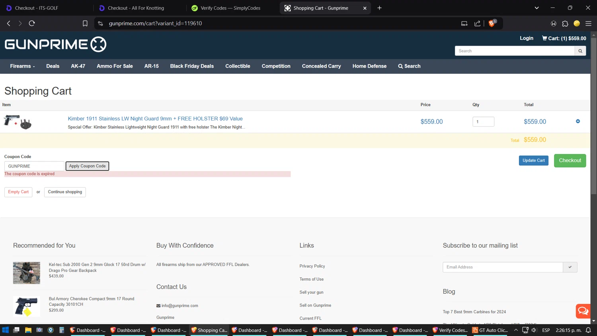The image size is (597, 336).
Task: Open the Kimber 1911 product link
Action: 155,119
